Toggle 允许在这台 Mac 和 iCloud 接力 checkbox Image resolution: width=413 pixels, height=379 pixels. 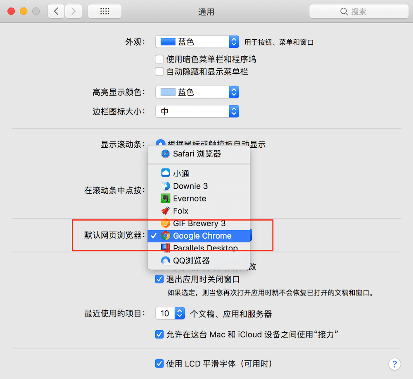click(159, 334)
